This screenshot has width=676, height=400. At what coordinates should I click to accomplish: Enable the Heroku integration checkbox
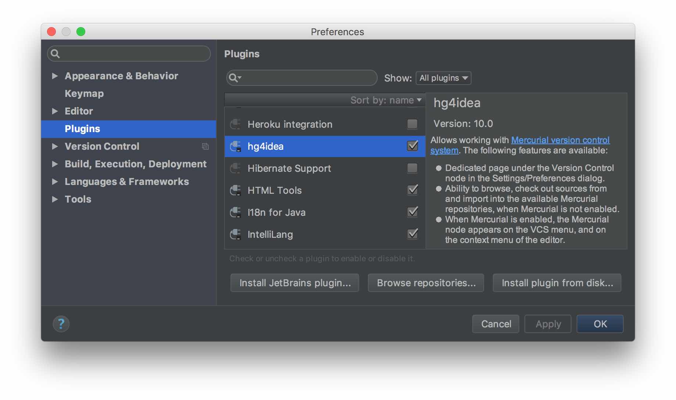click(412, 124)
